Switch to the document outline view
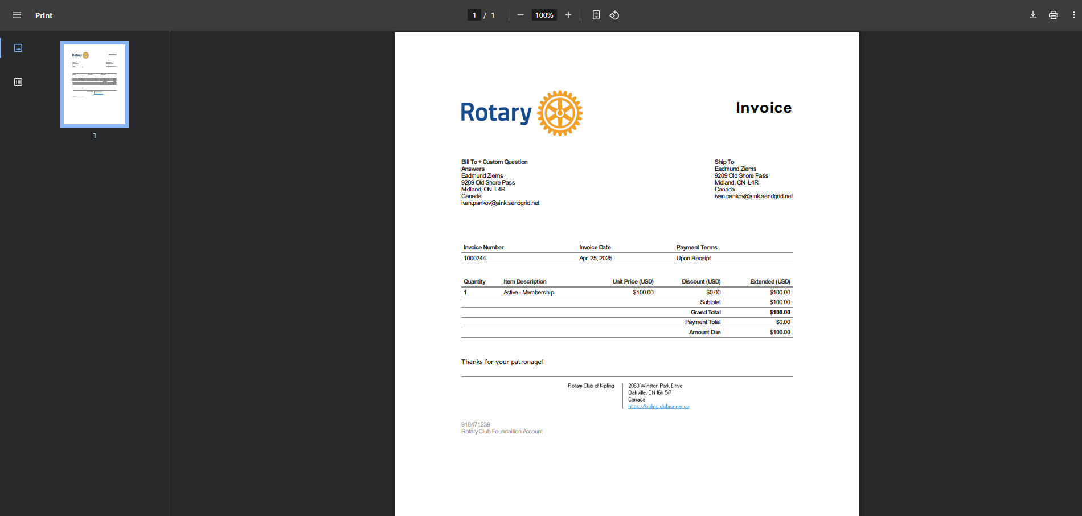The width and height of the screenshot is (1082, 516). [18, 82]
